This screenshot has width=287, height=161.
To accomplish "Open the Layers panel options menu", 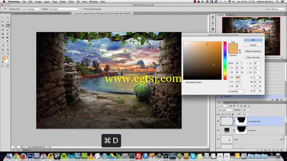I will [285, 103].
